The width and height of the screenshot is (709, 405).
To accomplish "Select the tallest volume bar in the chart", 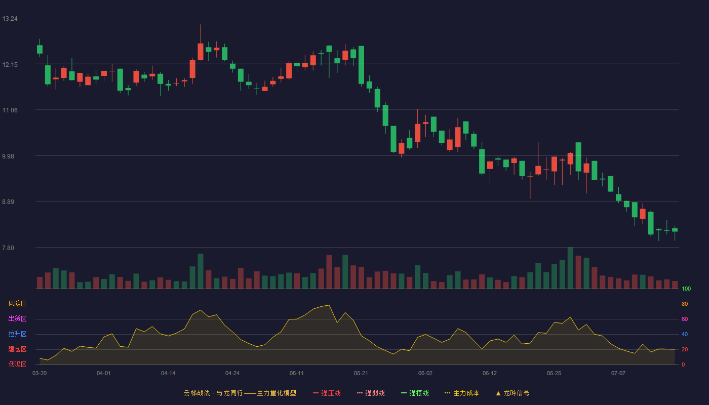I will (x=570, y=268).
